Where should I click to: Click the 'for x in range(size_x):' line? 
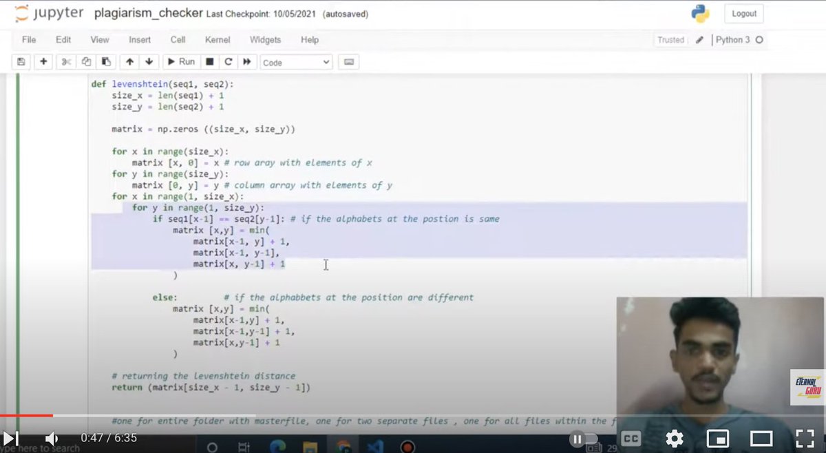pos(170,151)
